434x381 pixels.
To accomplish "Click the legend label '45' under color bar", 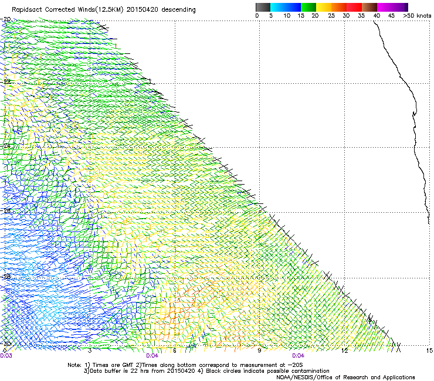I will pos(391,16).
